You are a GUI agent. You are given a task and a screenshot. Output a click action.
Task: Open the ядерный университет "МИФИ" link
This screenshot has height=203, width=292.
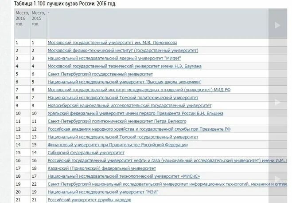click(x=114, y=58)
